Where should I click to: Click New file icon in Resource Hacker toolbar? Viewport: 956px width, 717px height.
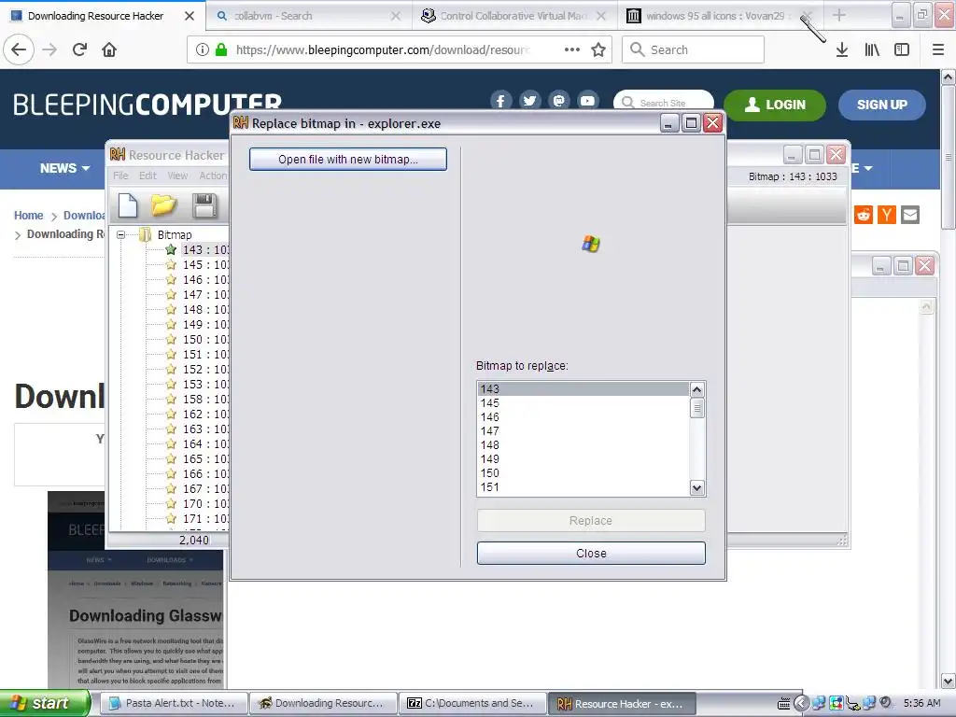click(127, 205)
